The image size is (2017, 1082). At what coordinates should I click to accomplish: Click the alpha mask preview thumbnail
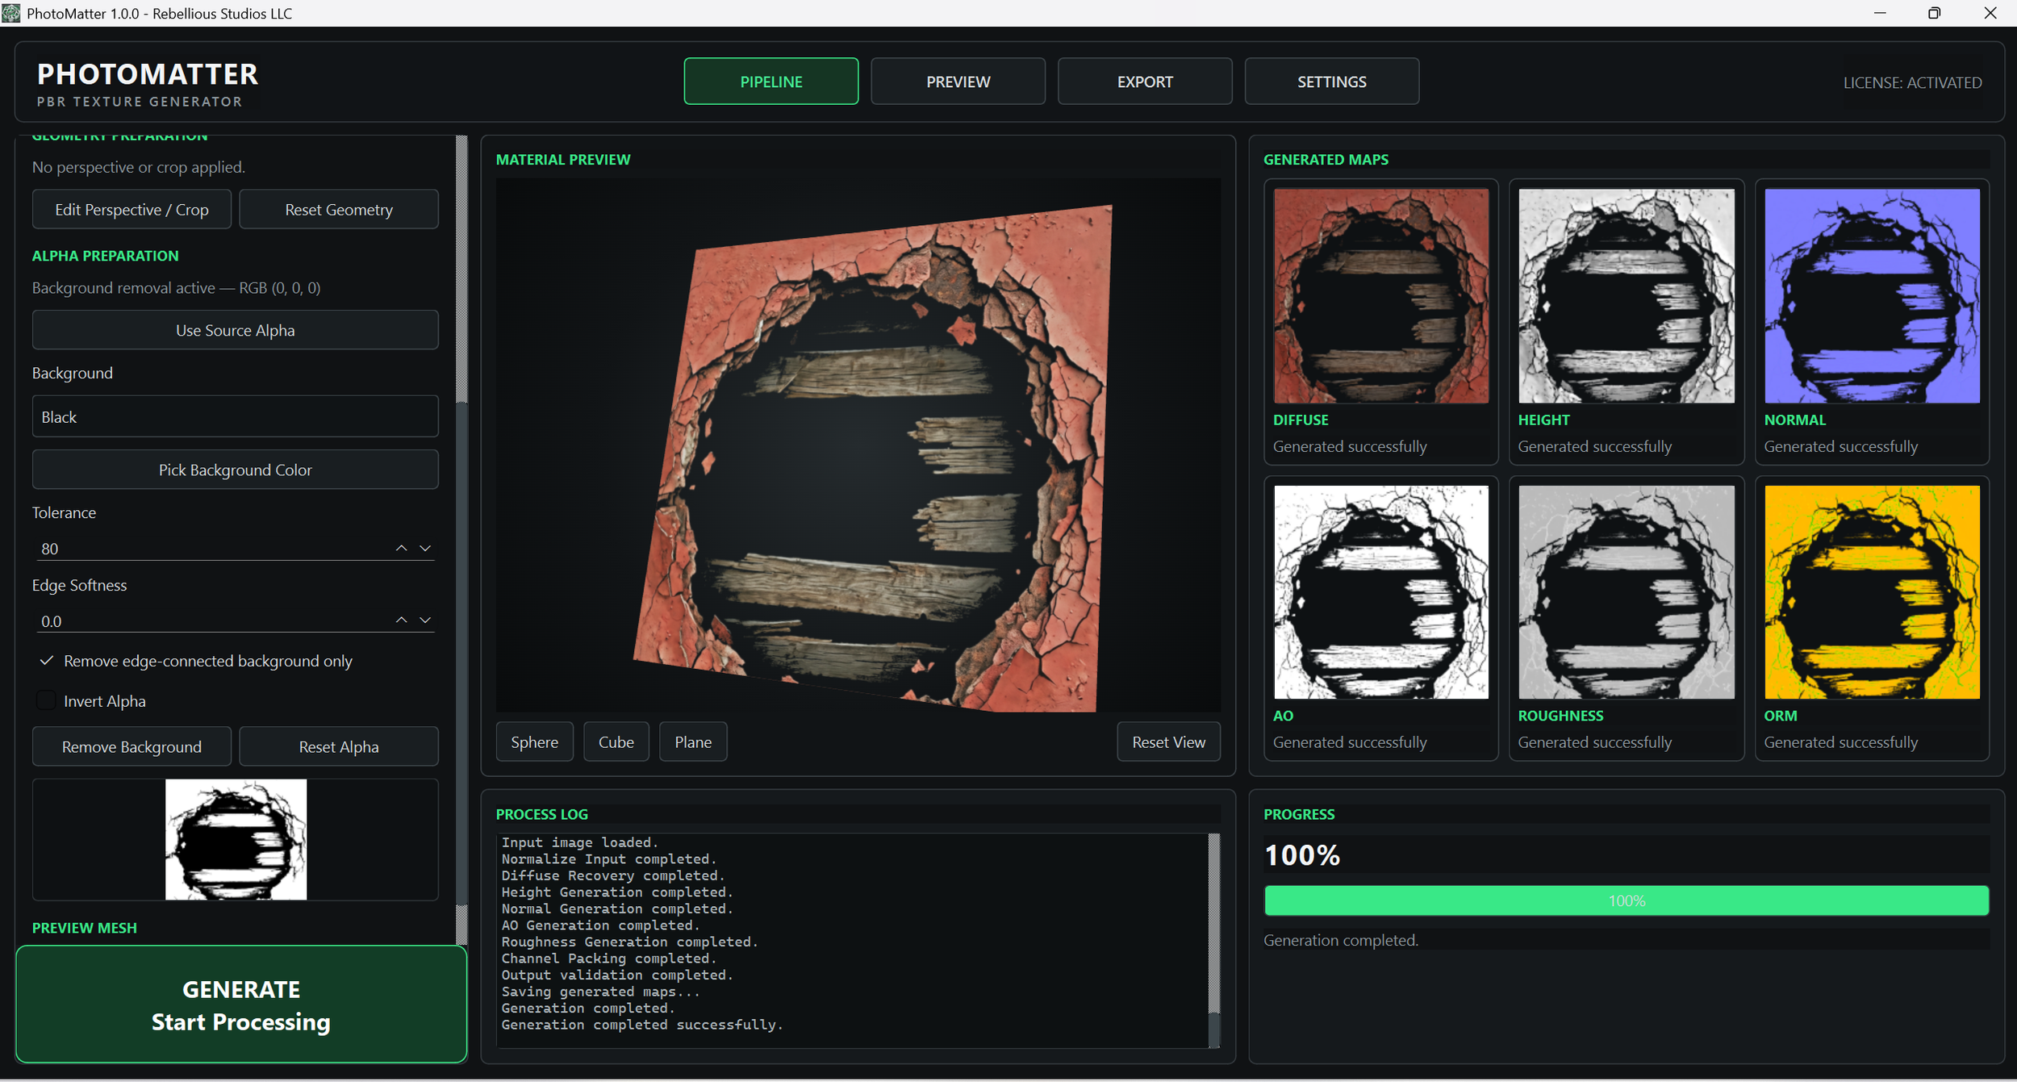click(236, 839)
